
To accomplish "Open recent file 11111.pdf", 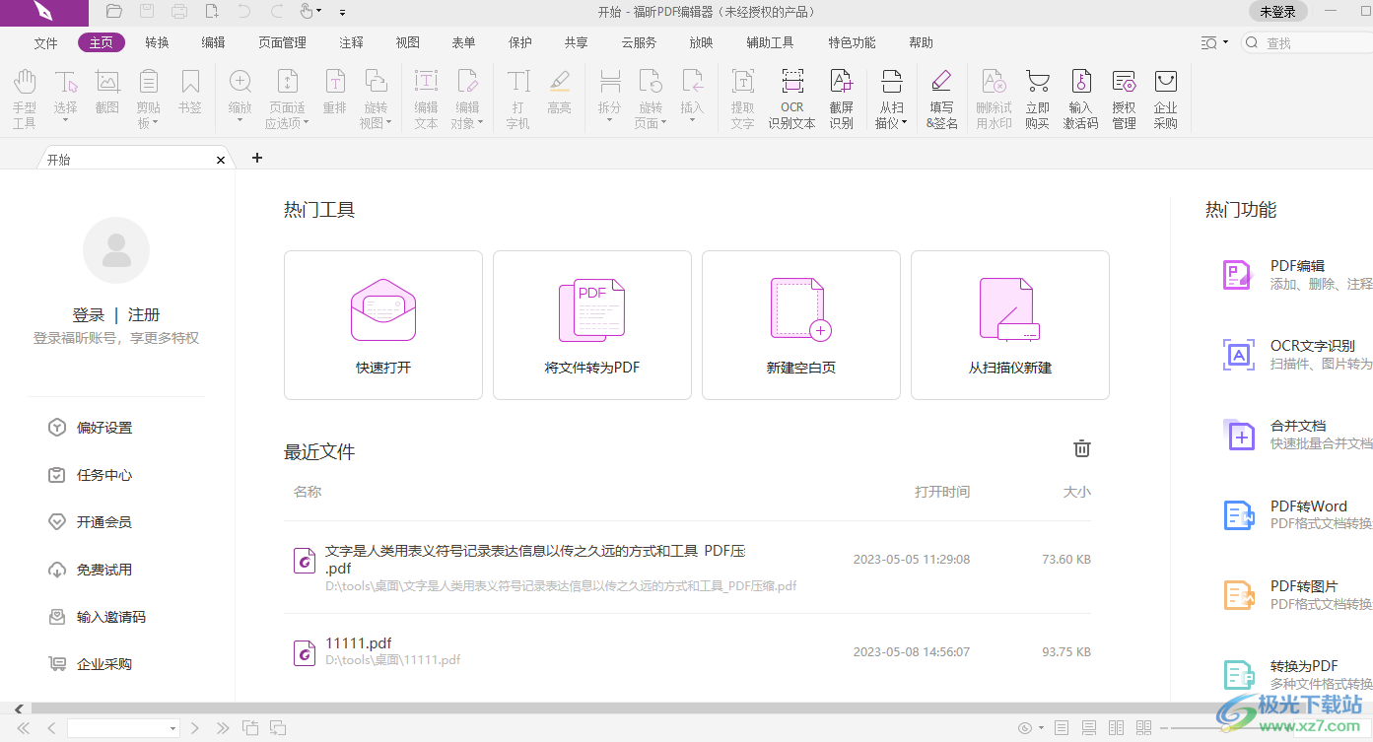I will tap(687, 651).
